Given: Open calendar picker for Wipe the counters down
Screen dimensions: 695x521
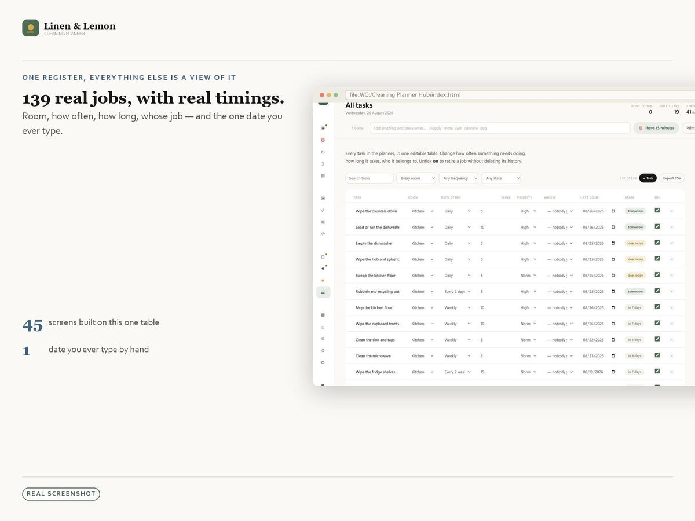Looking at the screenshot, I should [613, 211].
